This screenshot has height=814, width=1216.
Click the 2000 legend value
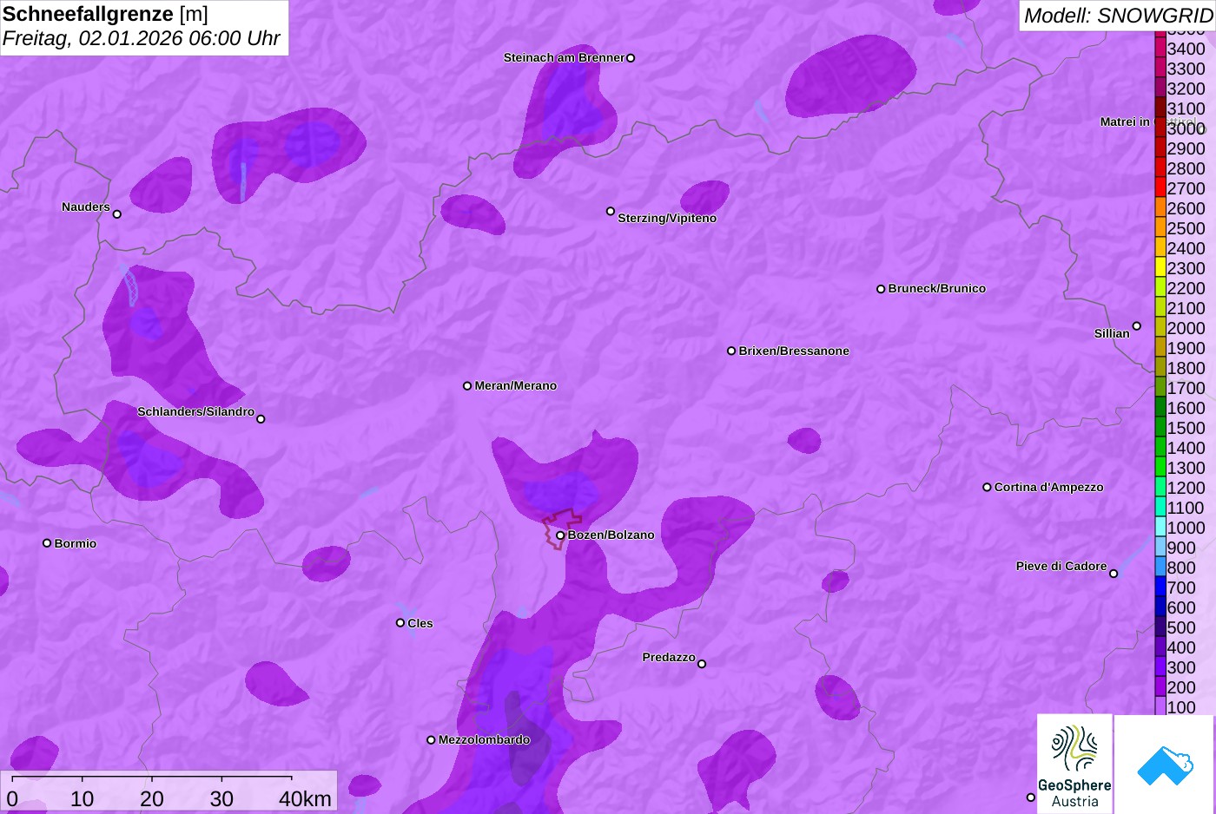[1186, 328]
